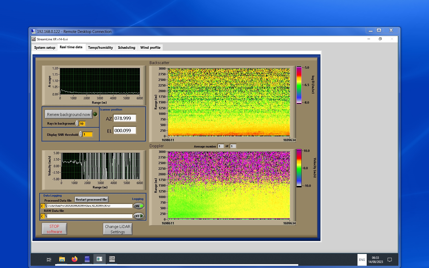Open File Explorer in the taskbar
This screenshot has height=268, width=429.
click(x=62, y=259)
